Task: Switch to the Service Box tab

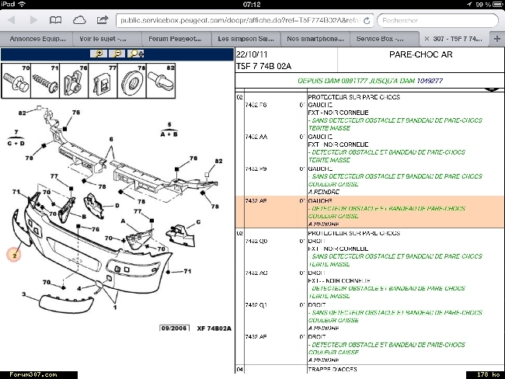Action: pos(385,39)
